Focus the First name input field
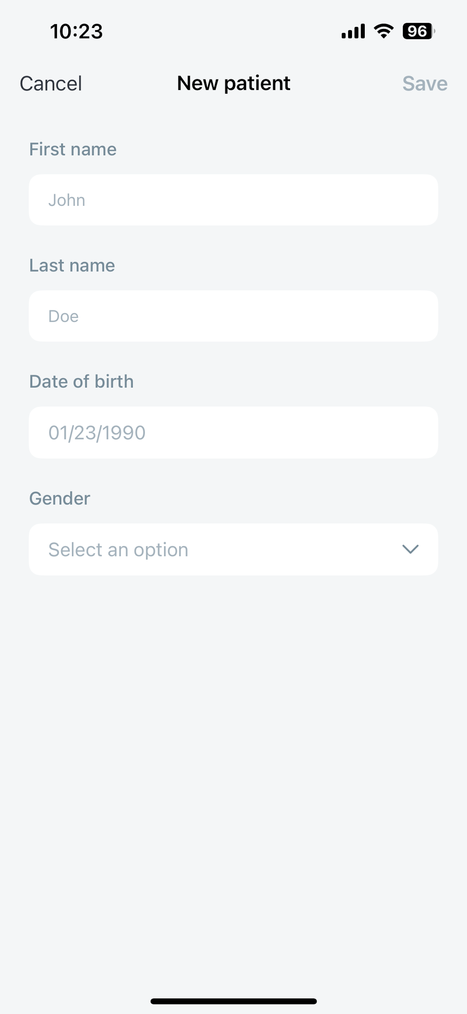The height and width of the screenshot is (1014, 467). [233, 200]
